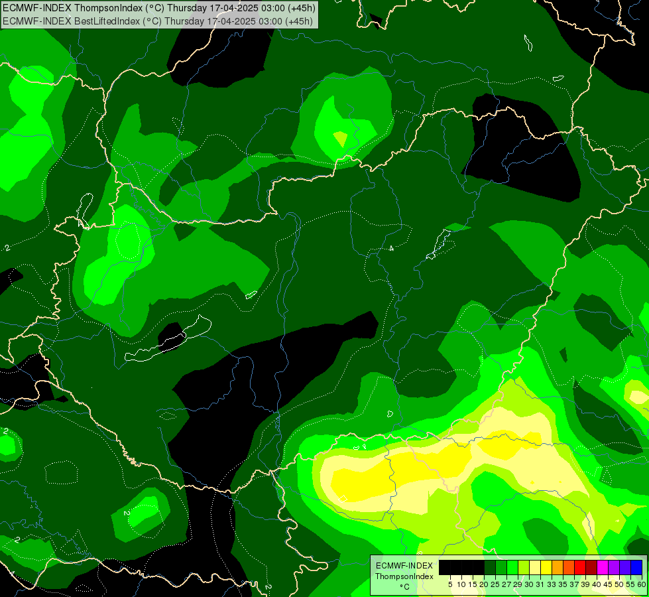This screenshot has width=649, height=597.
Task: Pick the orange 33–35 legend swatch
Action: pos(558,568)
